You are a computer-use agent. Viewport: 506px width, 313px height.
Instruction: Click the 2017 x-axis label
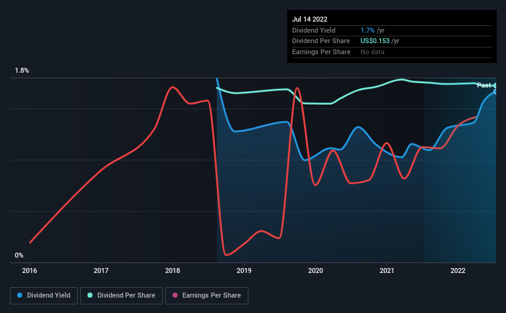pyautogui.click(x=101, y=270)
